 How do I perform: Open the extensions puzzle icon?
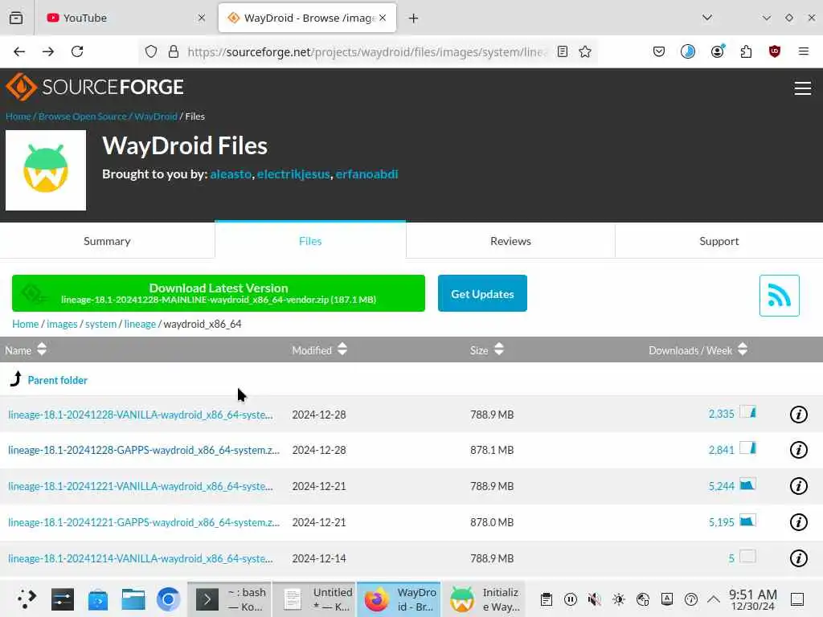(746, 51)
